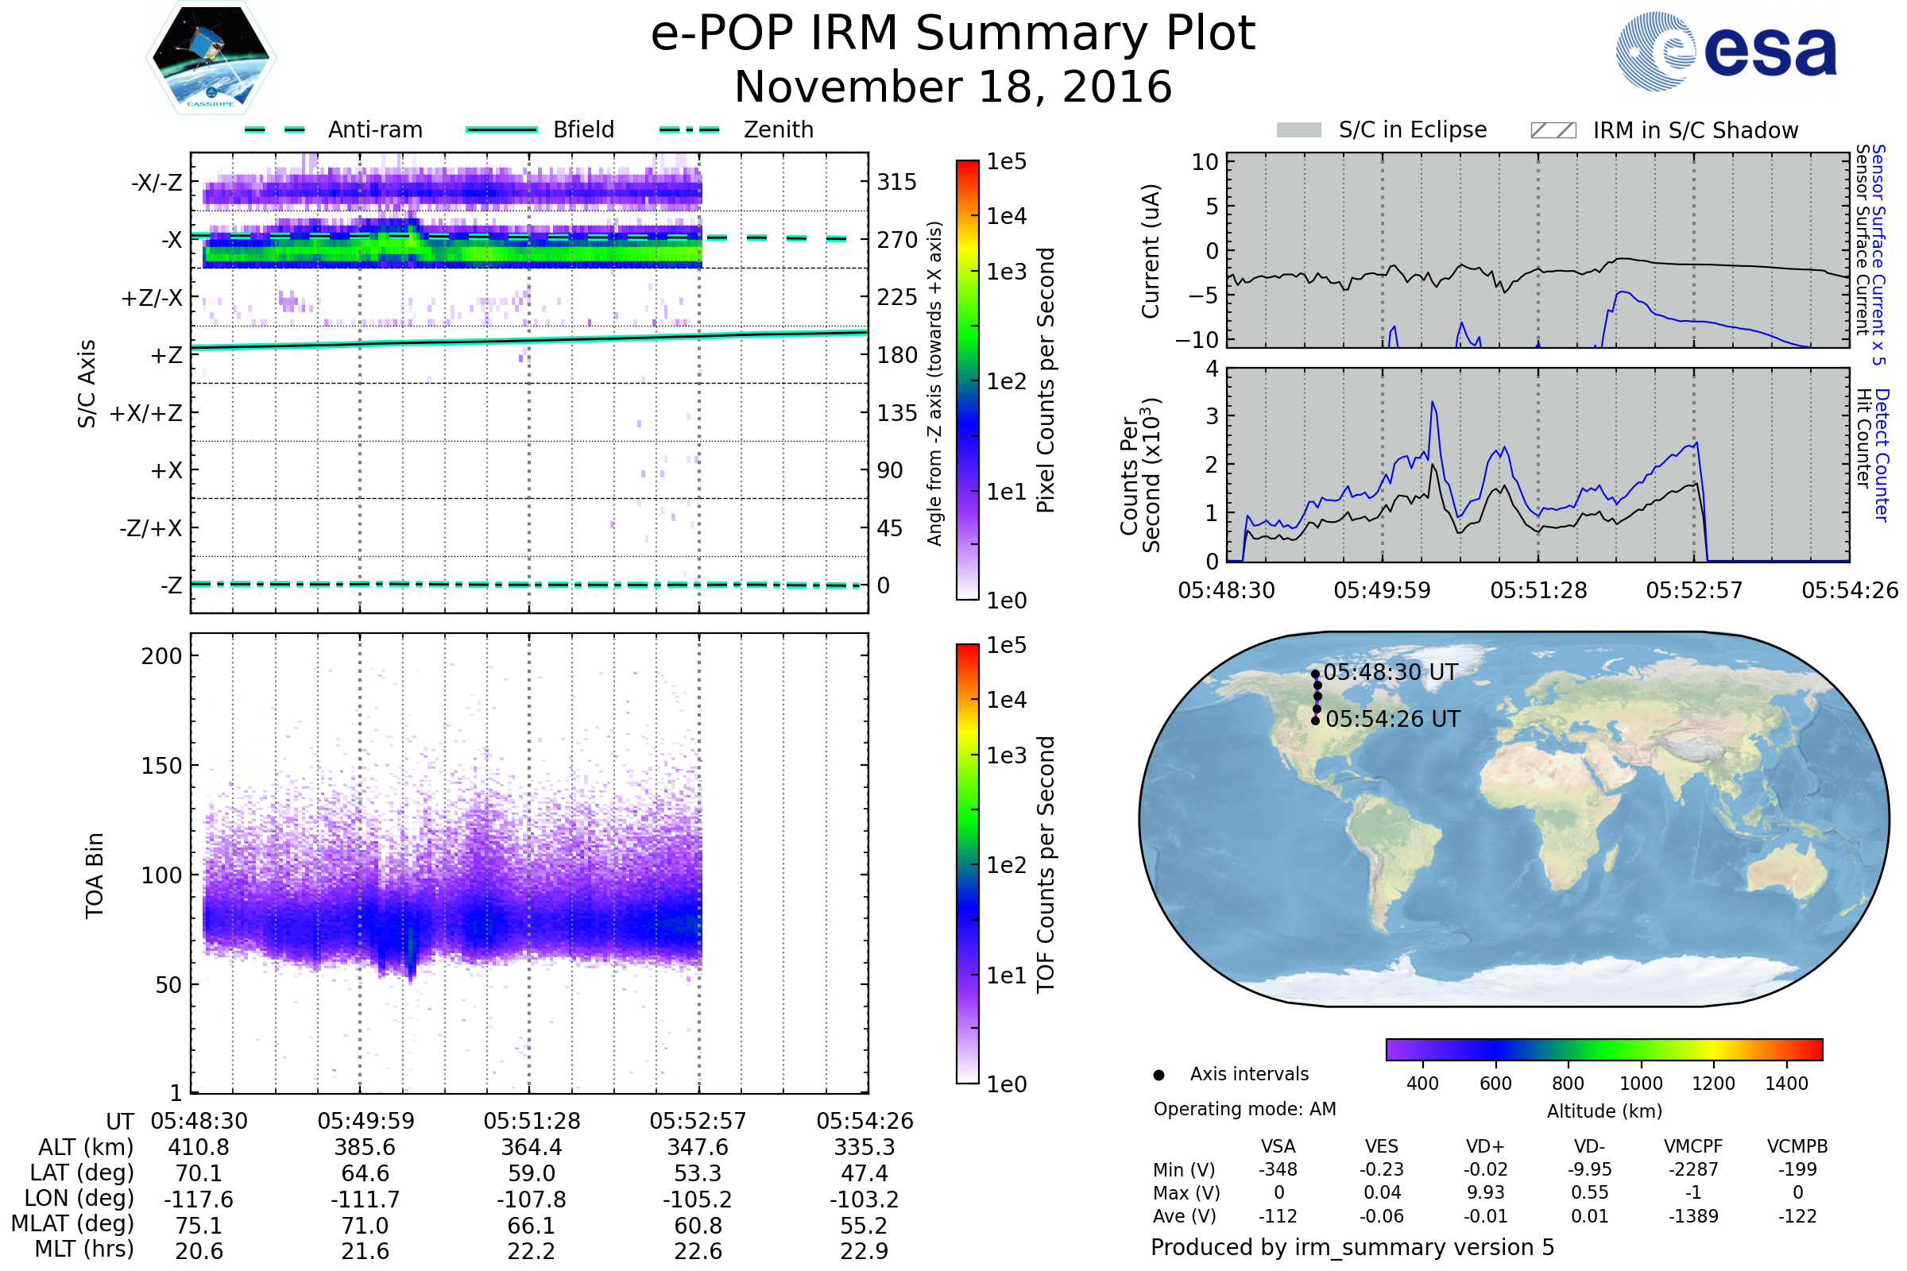
Task: Click the Bfield solid legend line
Action: click(501, 129)
